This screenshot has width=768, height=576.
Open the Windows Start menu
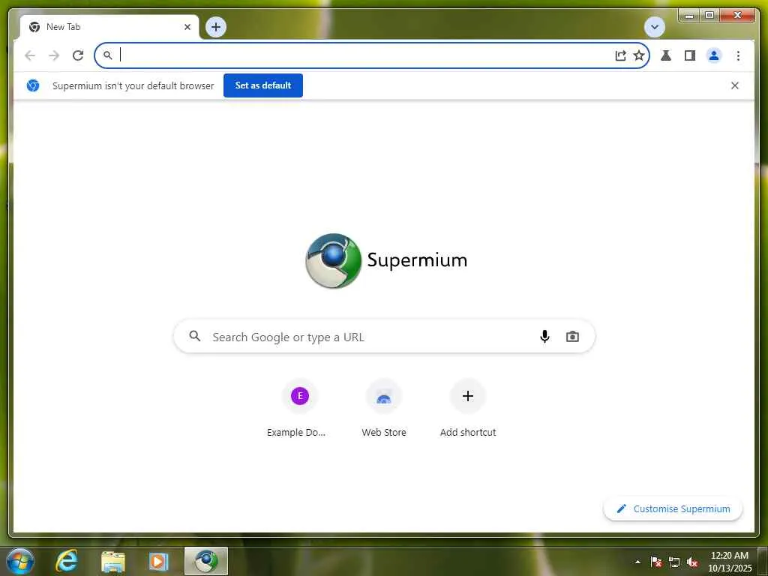(19, 561)
